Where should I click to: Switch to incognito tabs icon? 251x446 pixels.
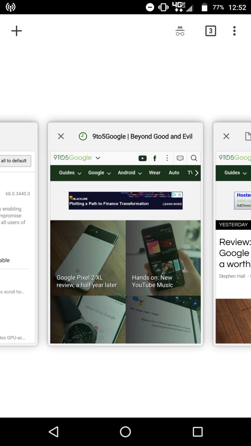[x=180, y=31]
